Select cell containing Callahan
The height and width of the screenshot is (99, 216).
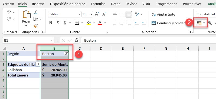[x=24, y=70]
